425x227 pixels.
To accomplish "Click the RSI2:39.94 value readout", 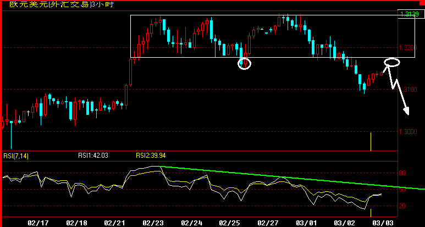I will [151, 156].
